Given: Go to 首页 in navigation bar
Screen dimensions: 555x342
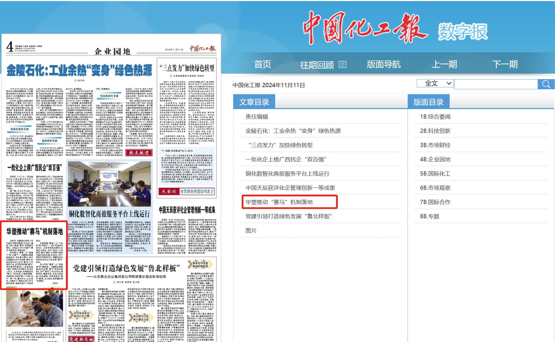Looking at the screenshot, I should (262, 64).
